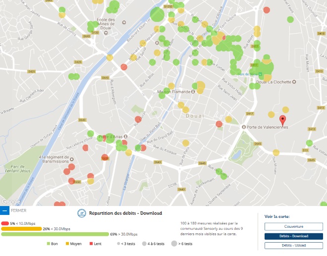Click the 41e régiment de transmissions icon
This screenshot has width=327, height=256.
tap(72, 159)
